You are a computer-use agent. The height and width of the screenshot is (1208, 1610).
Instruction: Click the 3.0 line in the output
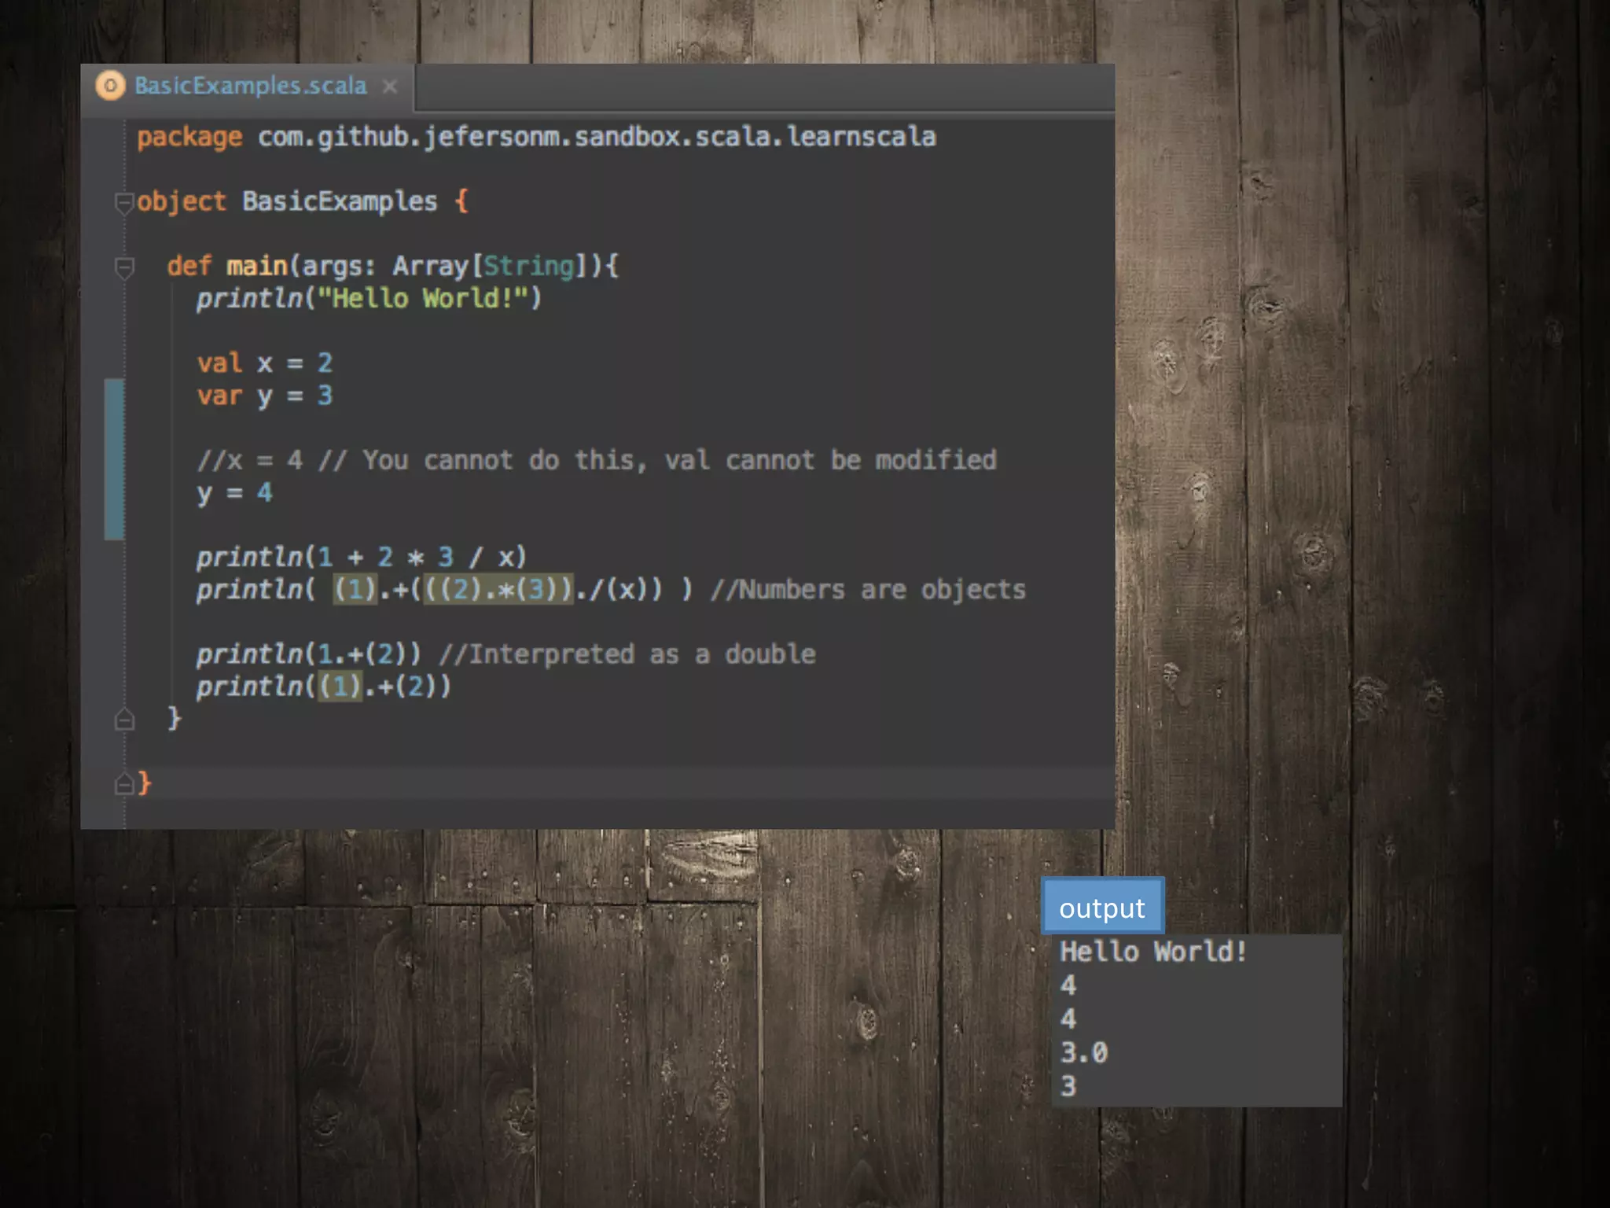click(x=1083, y=1052)
